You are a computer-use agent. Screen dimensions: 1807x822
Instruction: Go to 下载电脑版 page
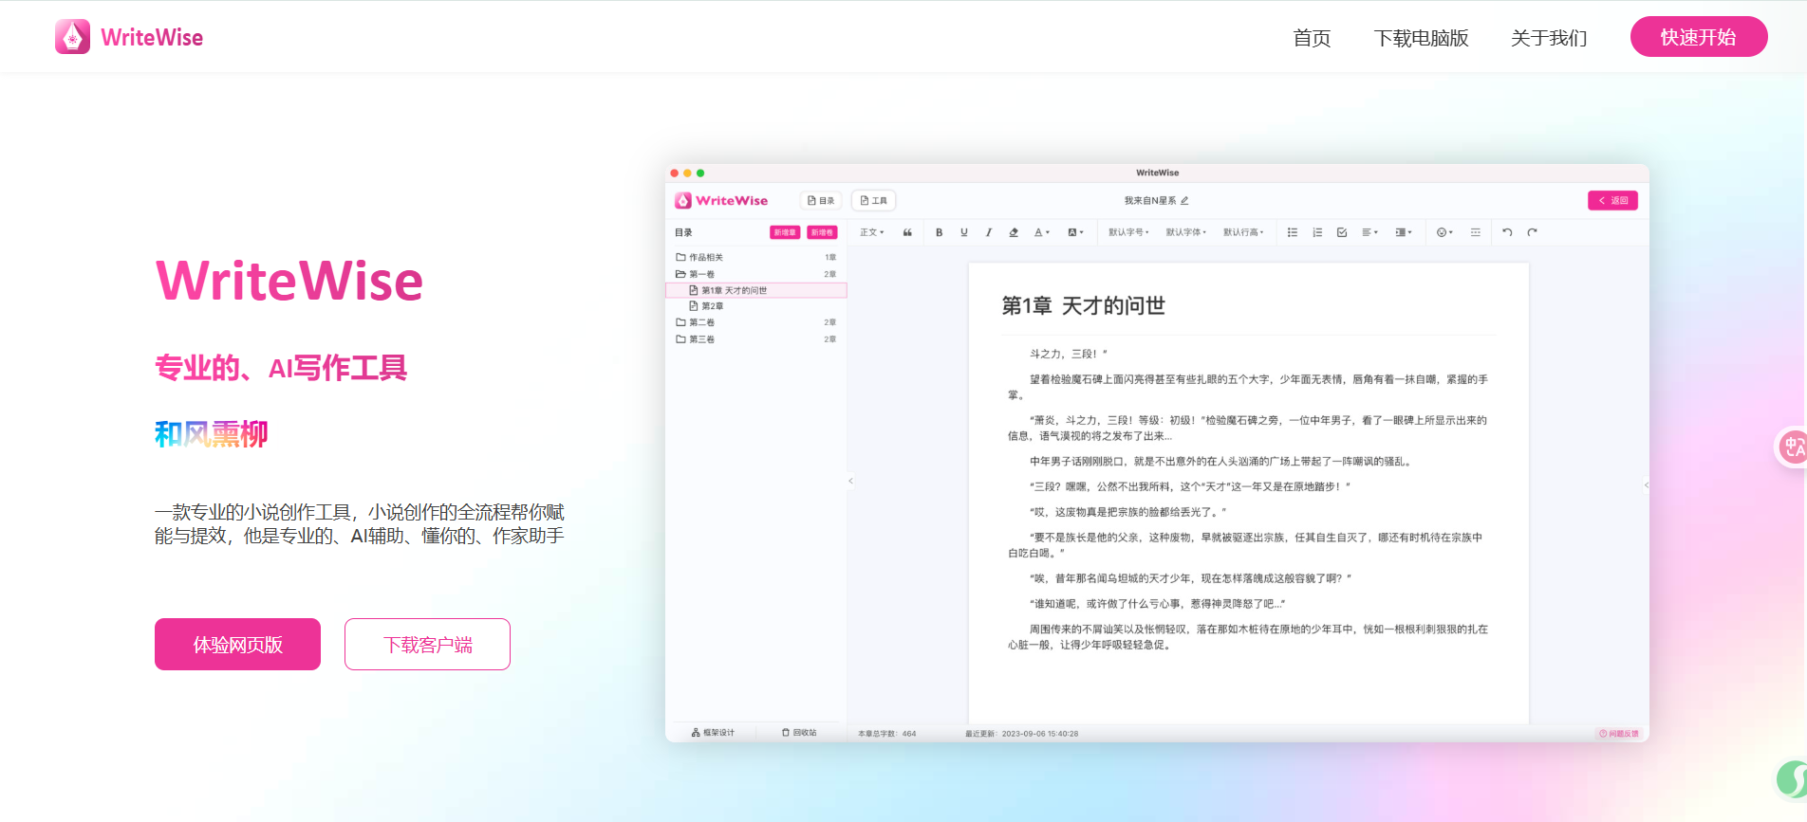click(x=1421, y=38)
